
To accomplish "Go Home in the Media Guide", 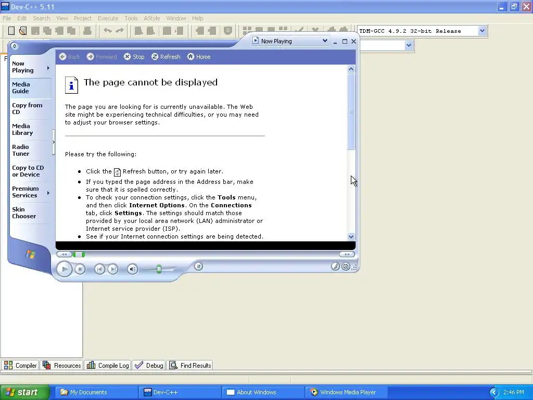I will point(199,57).
